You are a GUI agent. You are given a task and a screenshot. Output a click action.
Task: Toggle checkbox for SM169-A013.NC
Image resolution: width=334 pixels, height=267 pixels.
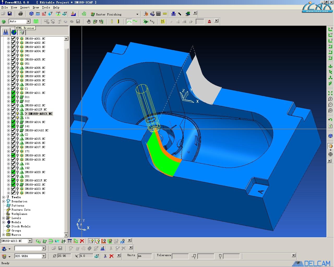tap(13, 114)
